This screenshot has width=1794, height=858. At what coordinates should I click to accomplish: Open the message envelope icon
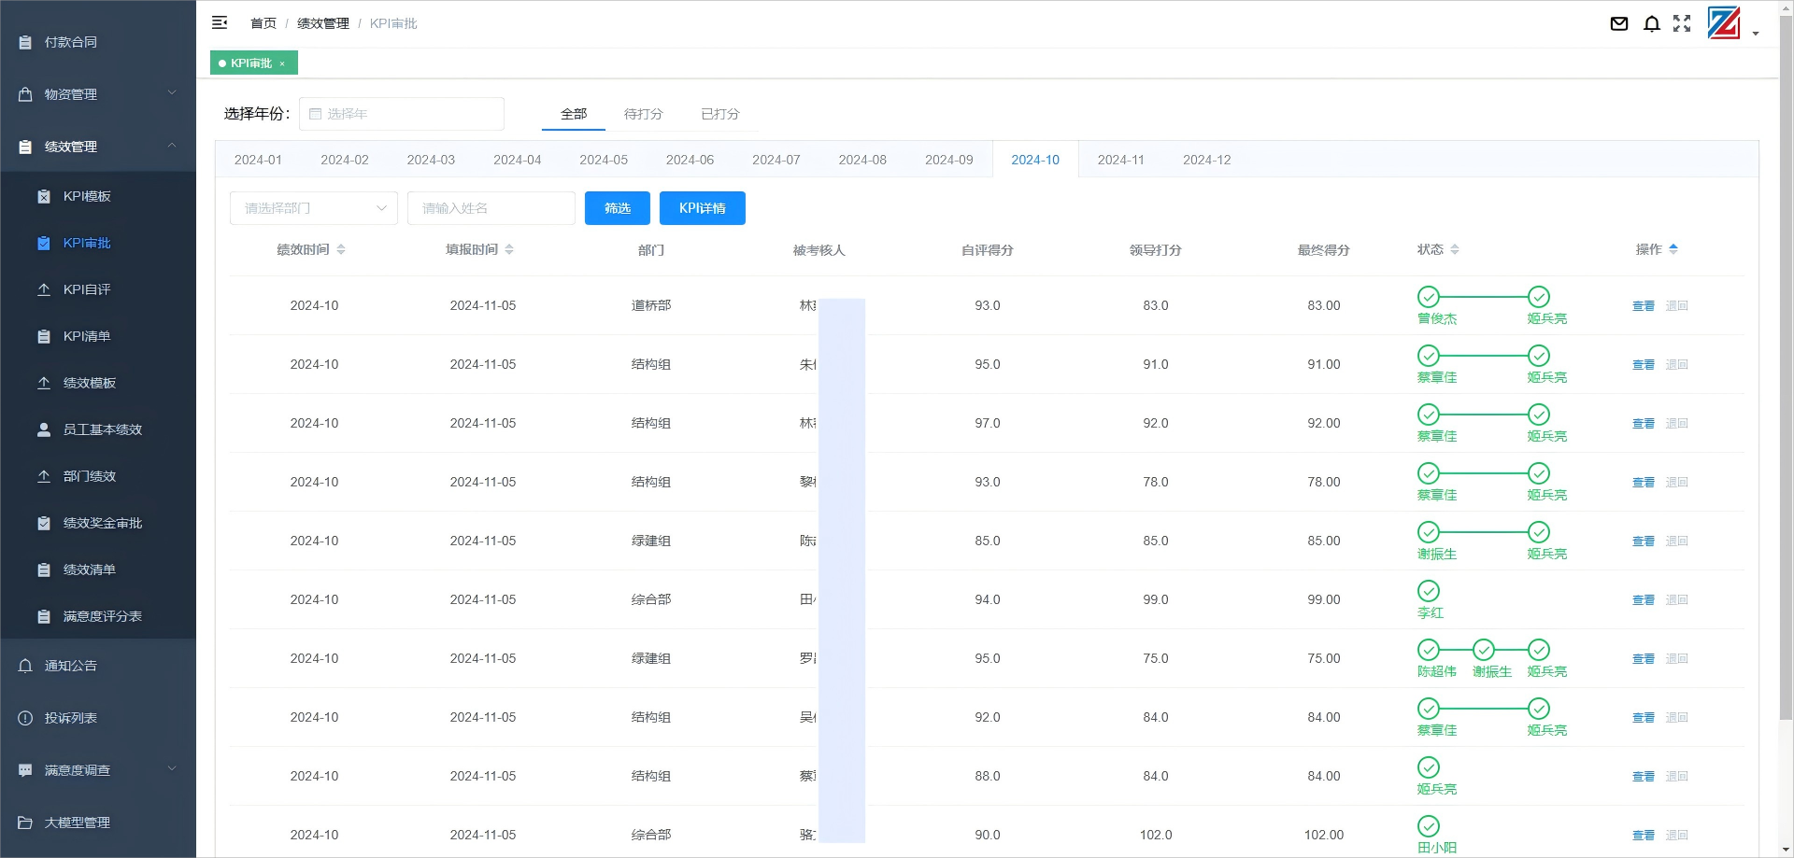coord(1618,24)
